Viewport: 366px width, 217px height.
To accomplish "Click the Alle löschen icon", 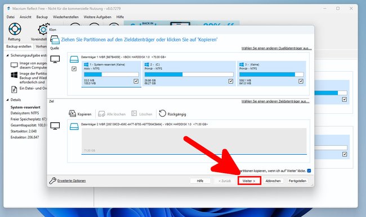I will click(101, 114).
